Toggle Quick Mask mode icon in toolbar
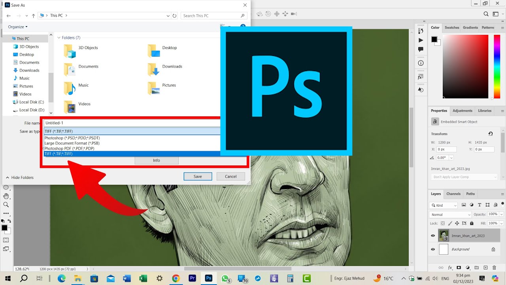This screenshot has height=285, width=506. pos(6,240)
